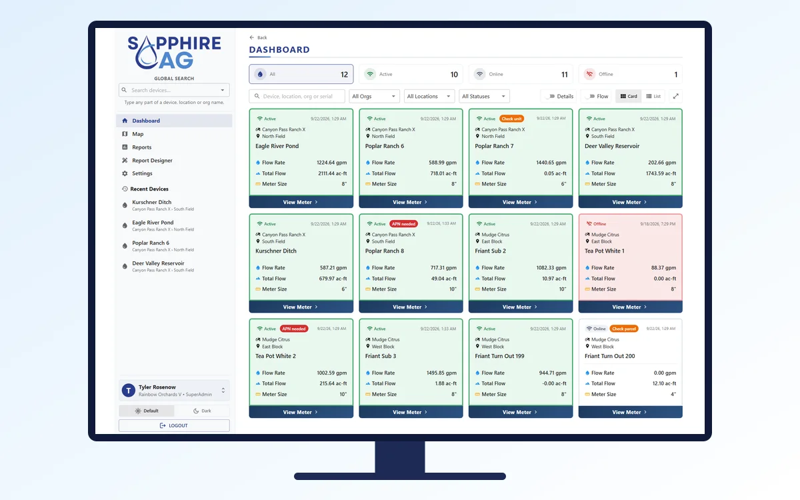
Task: Open recent device Kurschner Ditch
Action: 174,205
